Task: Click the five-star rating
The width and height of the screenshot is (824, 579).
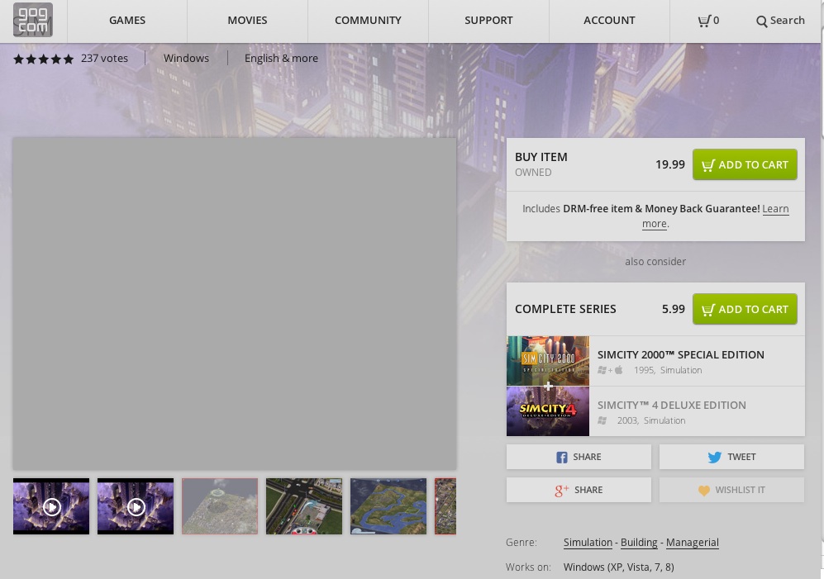Action: [44, 59]
